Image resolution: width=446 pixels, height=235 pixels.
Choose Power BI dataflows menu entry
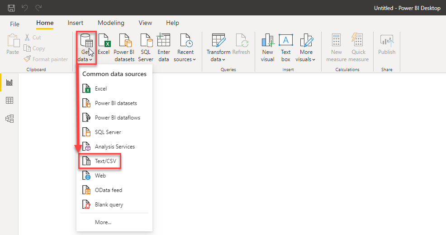(114, 118)
